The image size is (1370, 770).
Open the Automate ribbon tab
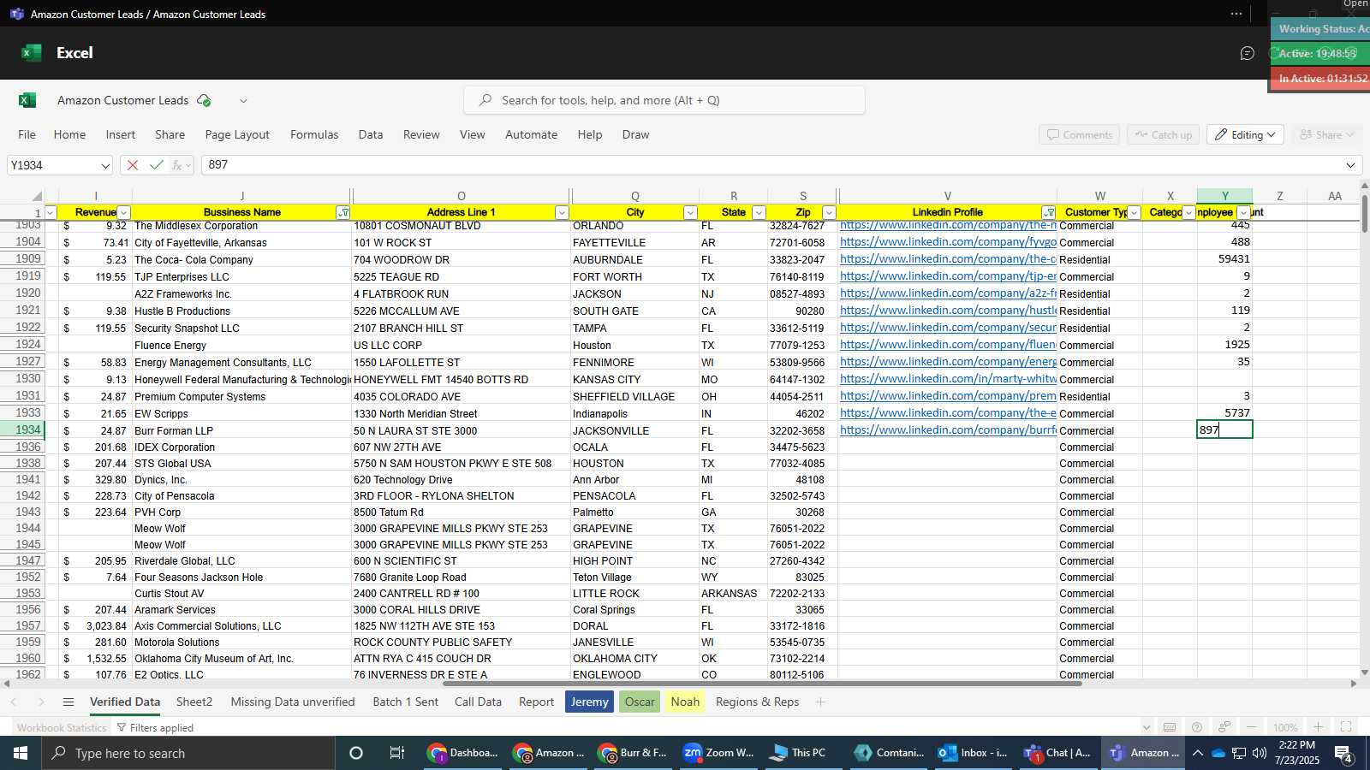[x=531, y=135]
